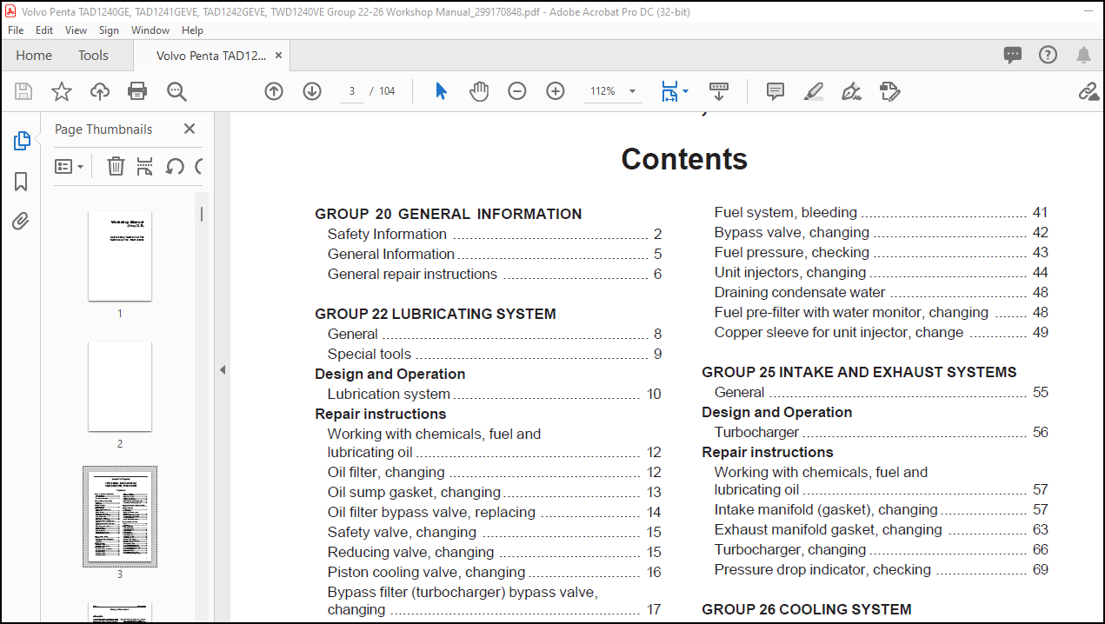Collapse the navigation pane with the arrow
The image size is (1105, 624).
tap(222, 369)
